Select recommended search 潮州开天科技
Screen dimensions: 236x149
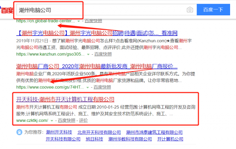(x=59, y=132)
